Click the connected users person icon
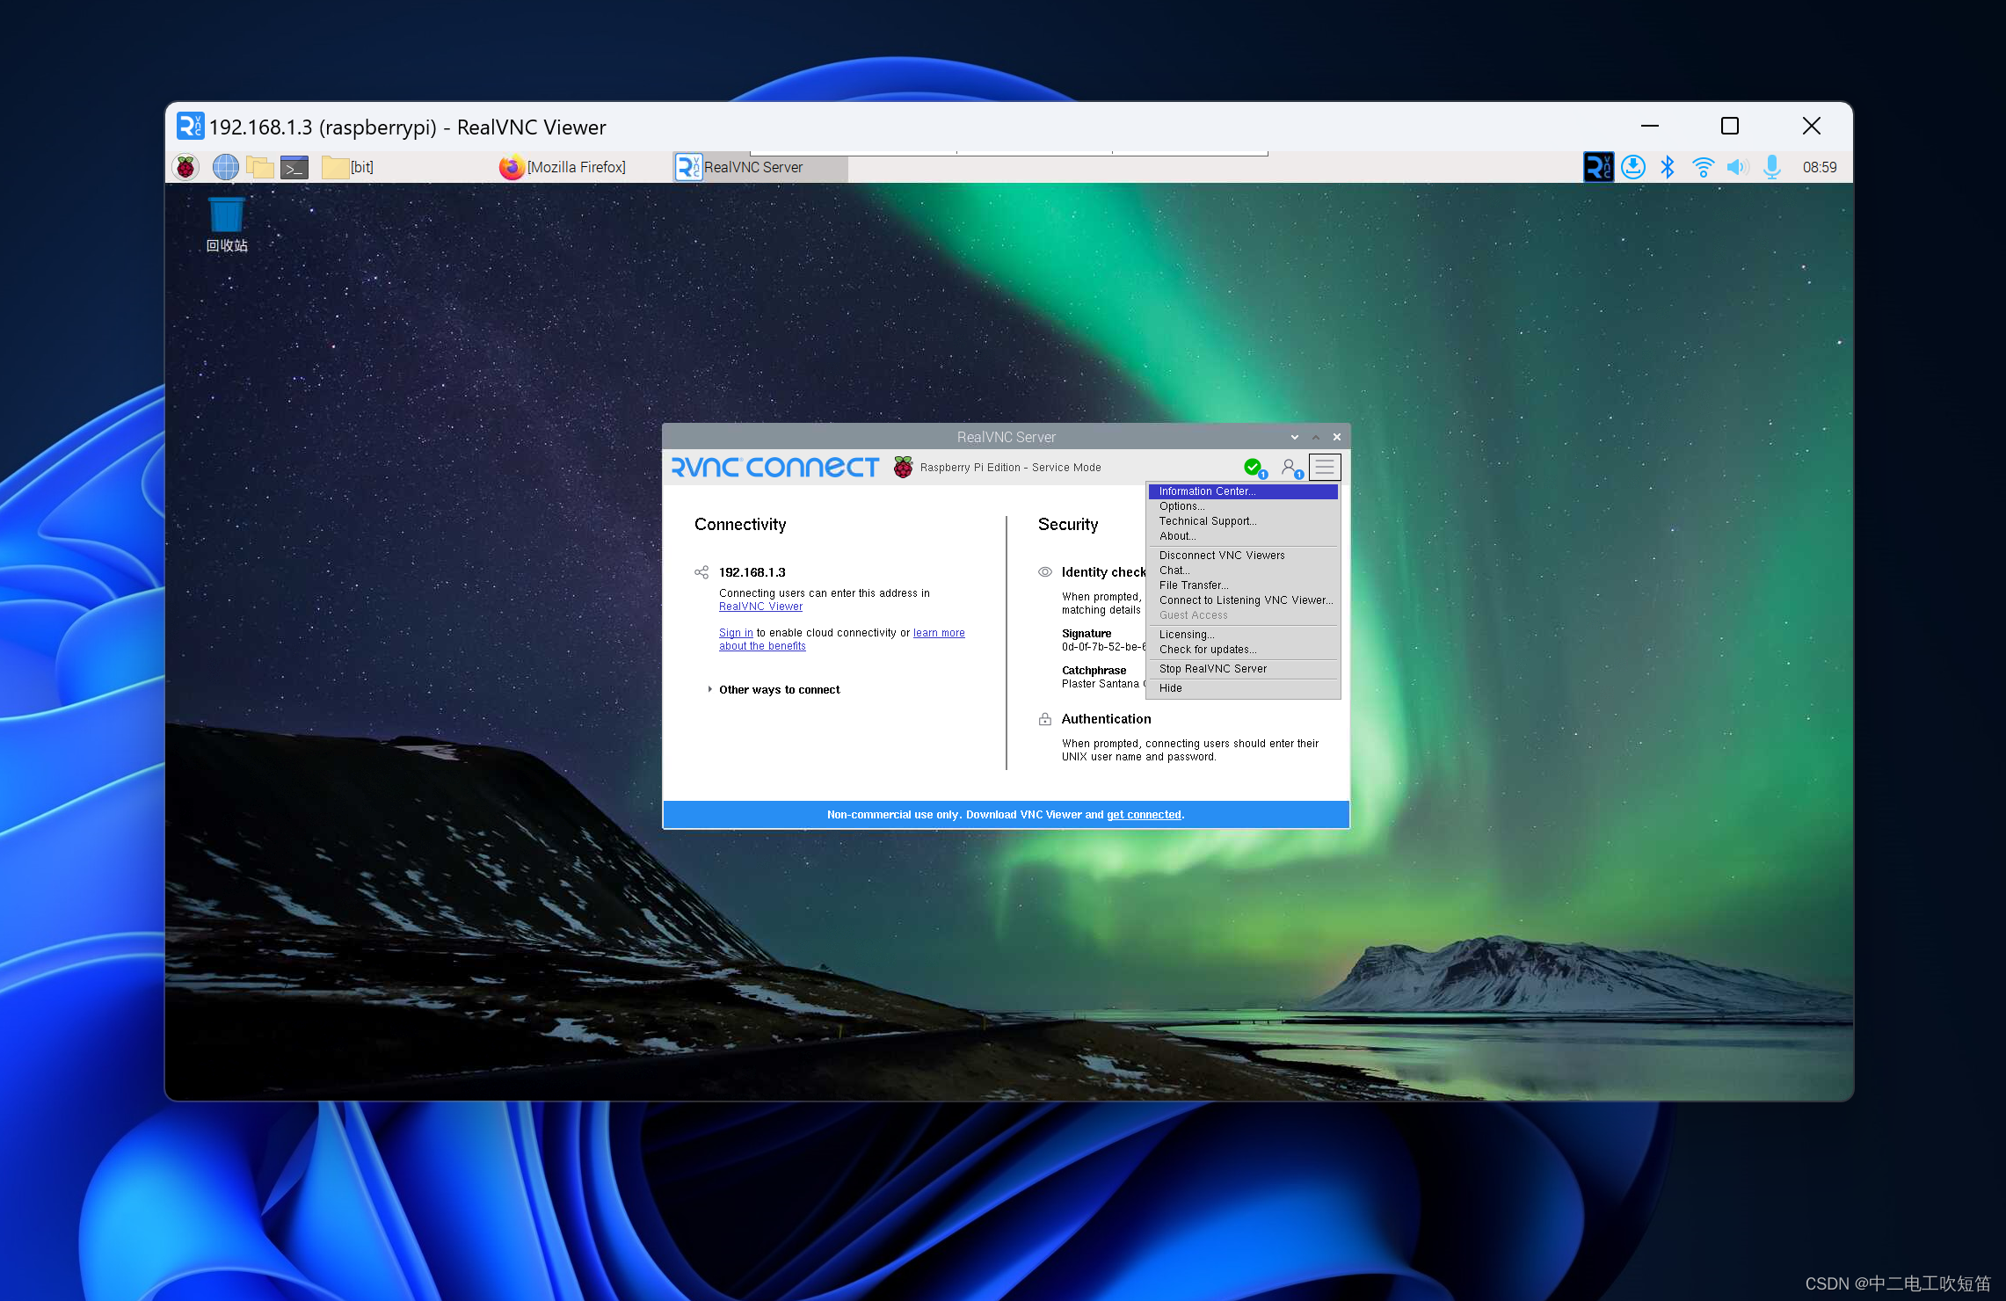 click(x=1290, y=467)
